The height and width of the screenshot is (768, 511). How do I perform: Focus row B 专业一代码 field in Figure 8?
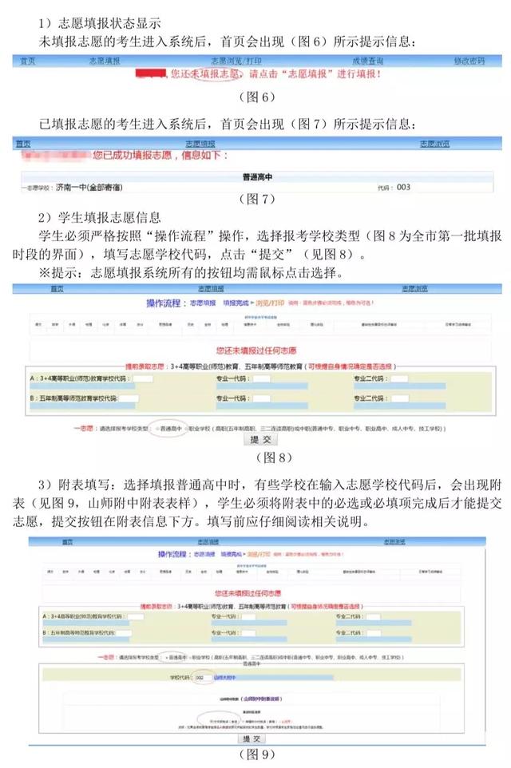pos(262,398)
